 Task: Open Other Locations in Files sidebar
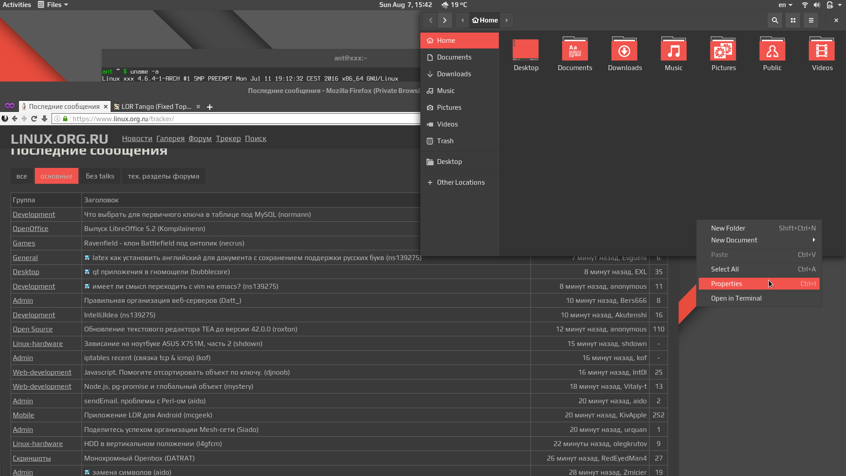click(460, 182)
